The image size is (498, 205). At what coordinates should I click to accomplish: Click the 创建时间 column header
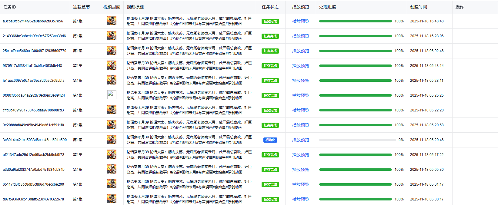click(418, 7)
